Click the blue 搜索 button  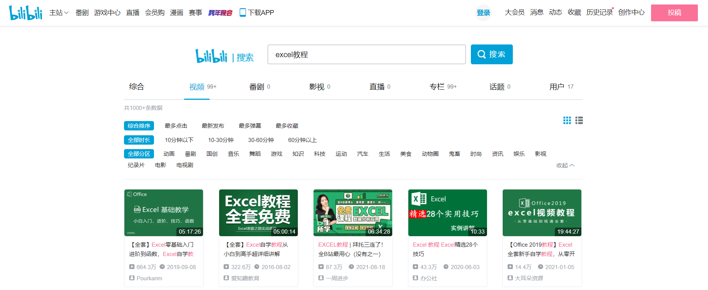pyautogui.click(x=491, y=55)
